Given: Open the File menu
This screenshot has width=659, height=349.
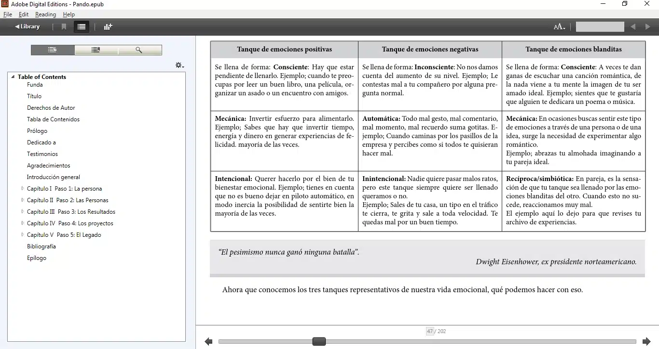Looking at the screenshot, I should tap(8, 14).
